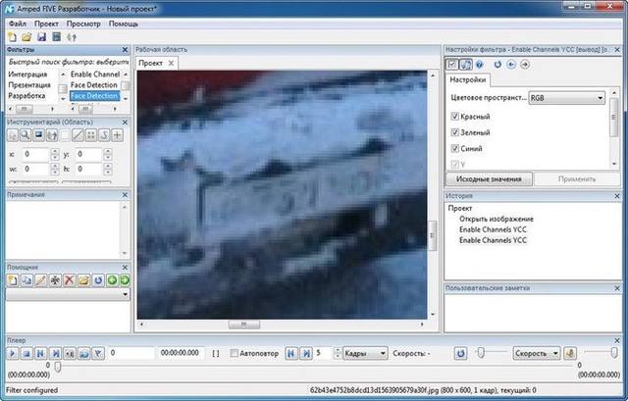Open the Кадры units dropdown
Viewport: 628px width, 401px height.
tap(366, 352)
